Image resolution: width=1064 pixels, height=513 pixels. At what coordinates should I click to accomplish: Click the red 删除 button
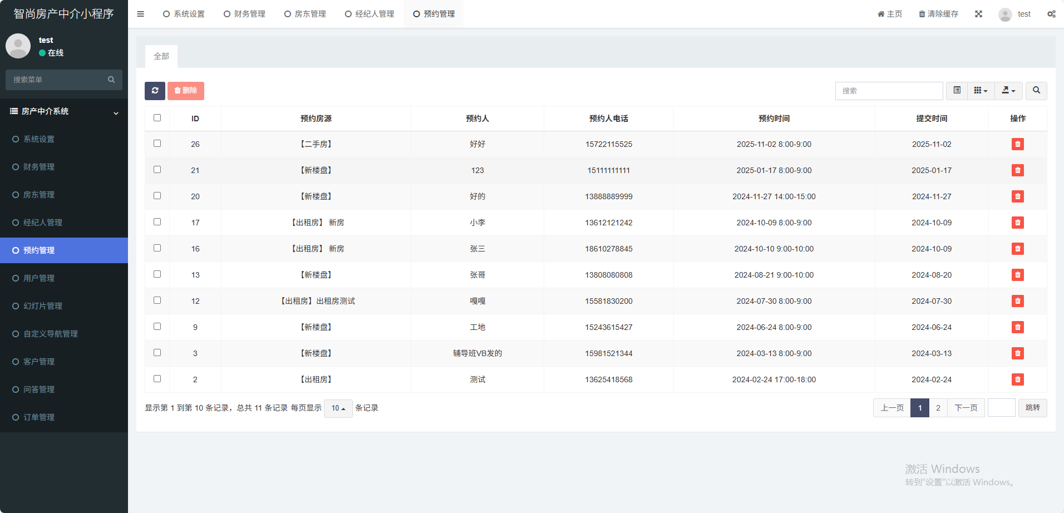pyautogui.click(x=186, y=91)
